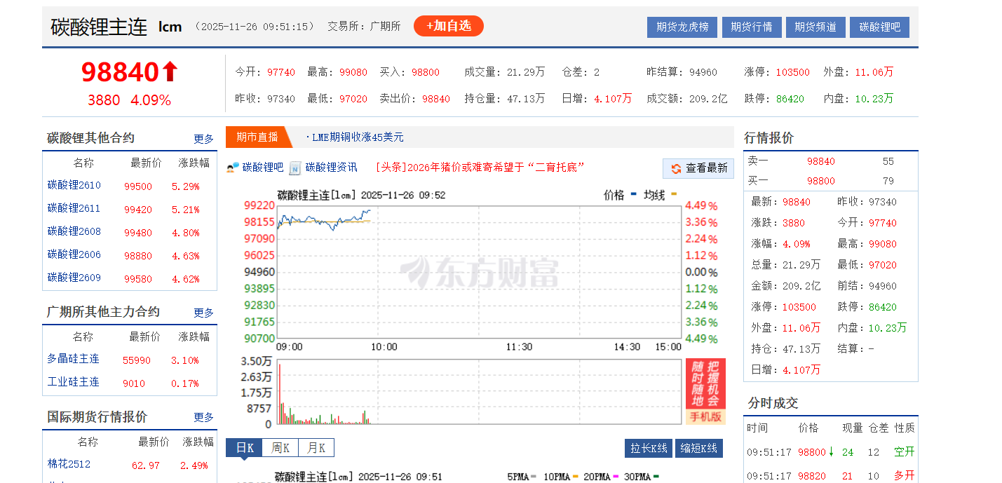
Task: Click 碳酸锂主连 page title
Action: 99,27
